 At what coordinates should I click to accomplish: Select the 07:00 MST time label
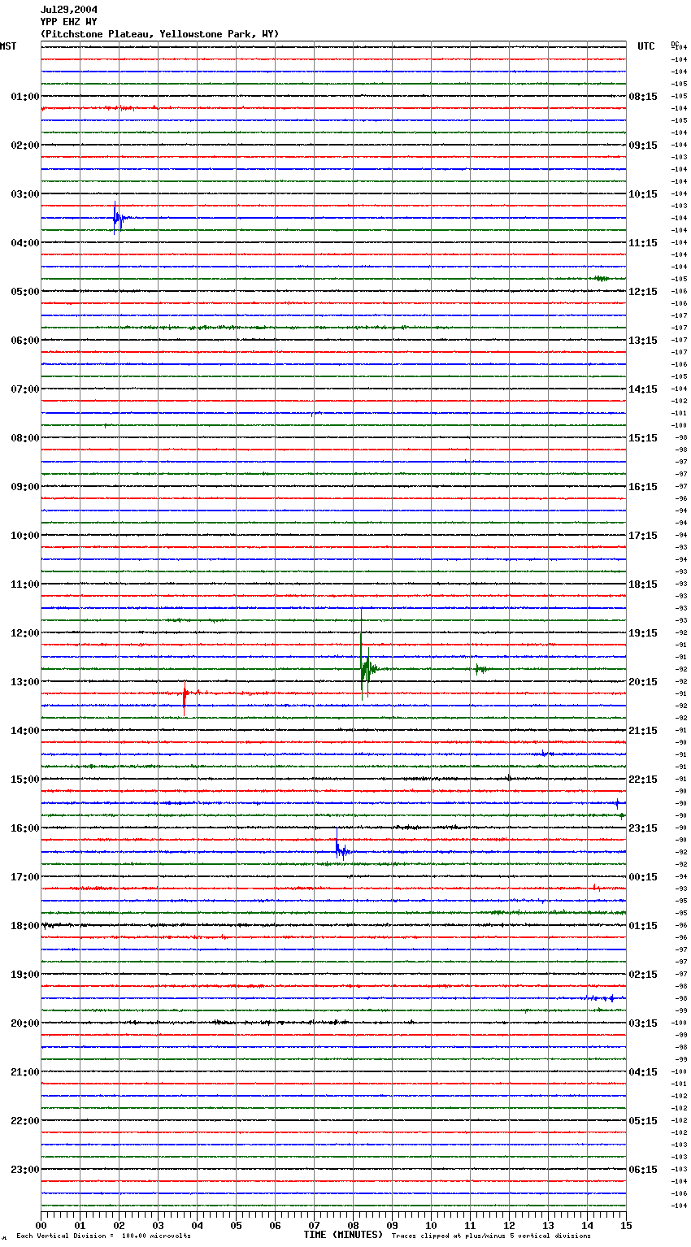[x=25, y=389]
